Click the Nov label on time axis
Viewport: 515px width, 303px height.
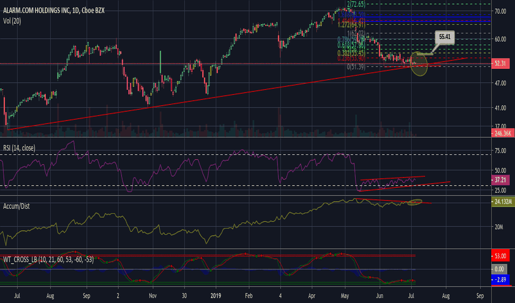tap(153, 296)
